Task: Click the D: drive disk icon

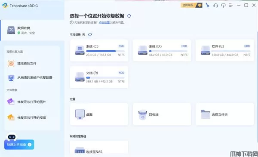Action: 143,50
